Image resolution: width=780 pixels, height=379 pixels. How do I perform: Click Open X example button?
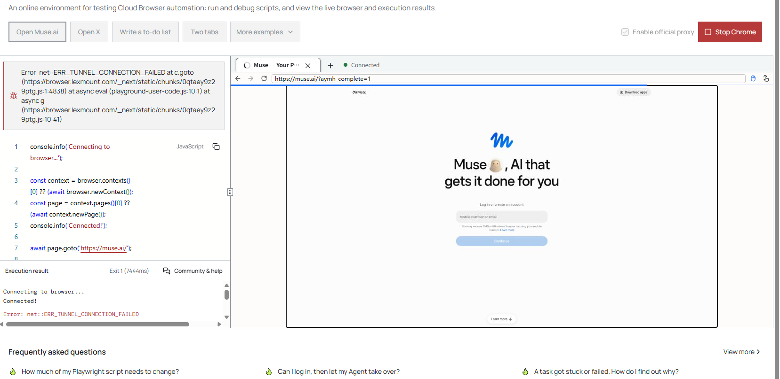point(89,32)
